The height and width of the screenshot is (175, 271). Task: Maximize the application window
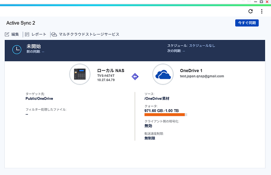261,2
